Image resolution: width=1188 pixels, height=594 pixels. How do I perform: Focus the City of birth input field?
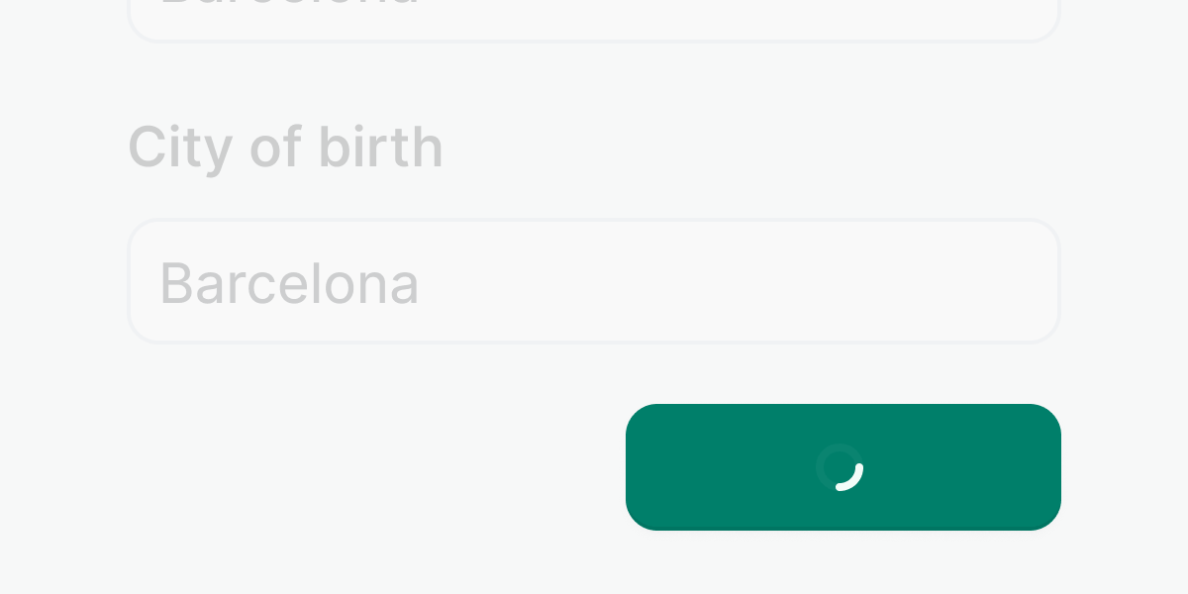[594, 282]
